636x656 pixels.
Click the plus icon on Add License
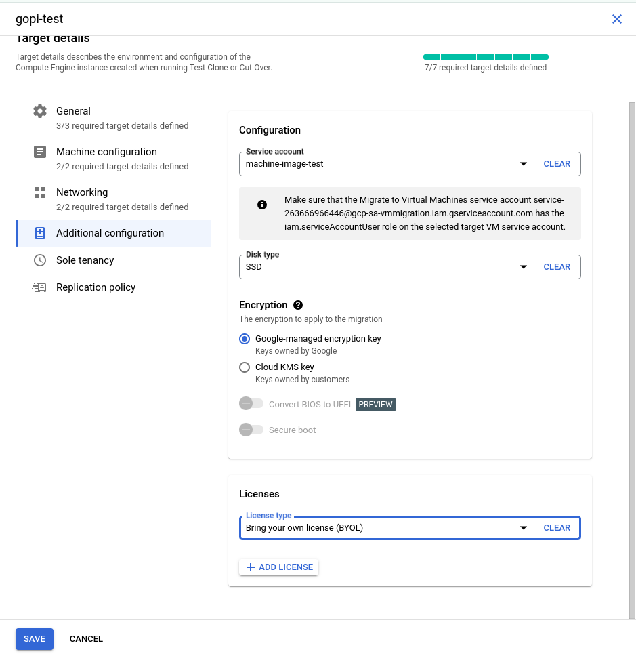click(250, 567)
